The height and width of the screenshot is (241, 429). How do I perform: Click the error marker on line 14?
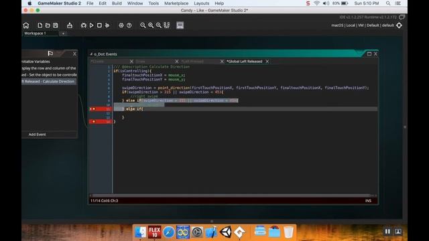(x=94, y=121)
